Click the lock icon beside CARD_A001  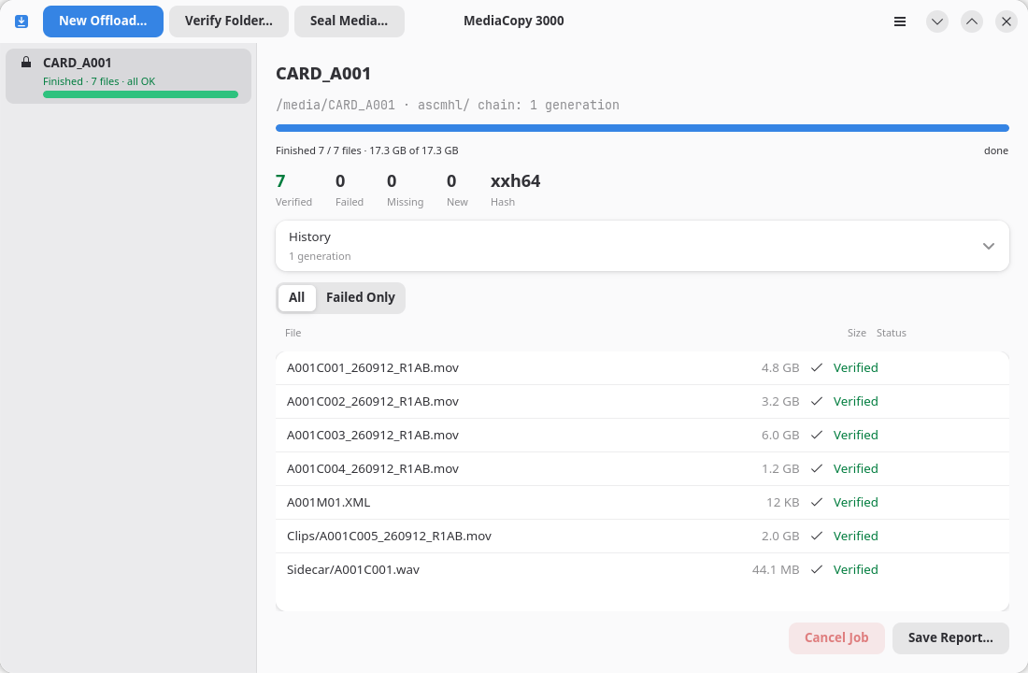(x=26, y=63)
